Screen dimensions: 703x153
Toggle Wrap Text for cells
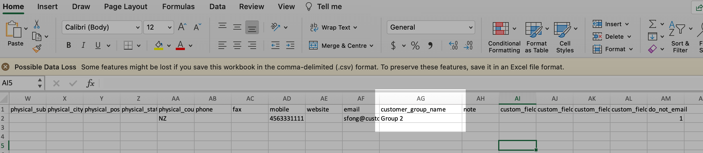point(333,28)
